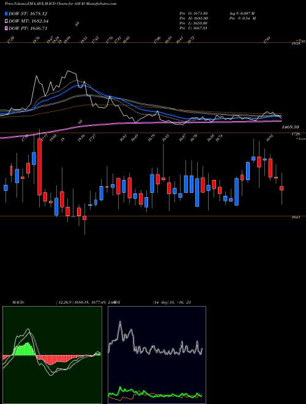Viewport: 306px width, 404px height.
Task: Click the peak of the white volume line
Action: (69, 70)
